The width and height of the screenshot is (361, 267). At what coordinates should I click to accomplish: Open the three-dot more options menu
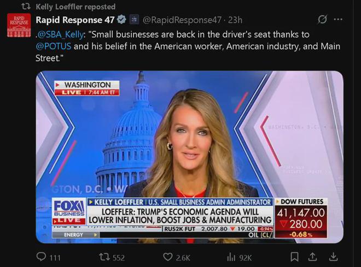[339, 20]
